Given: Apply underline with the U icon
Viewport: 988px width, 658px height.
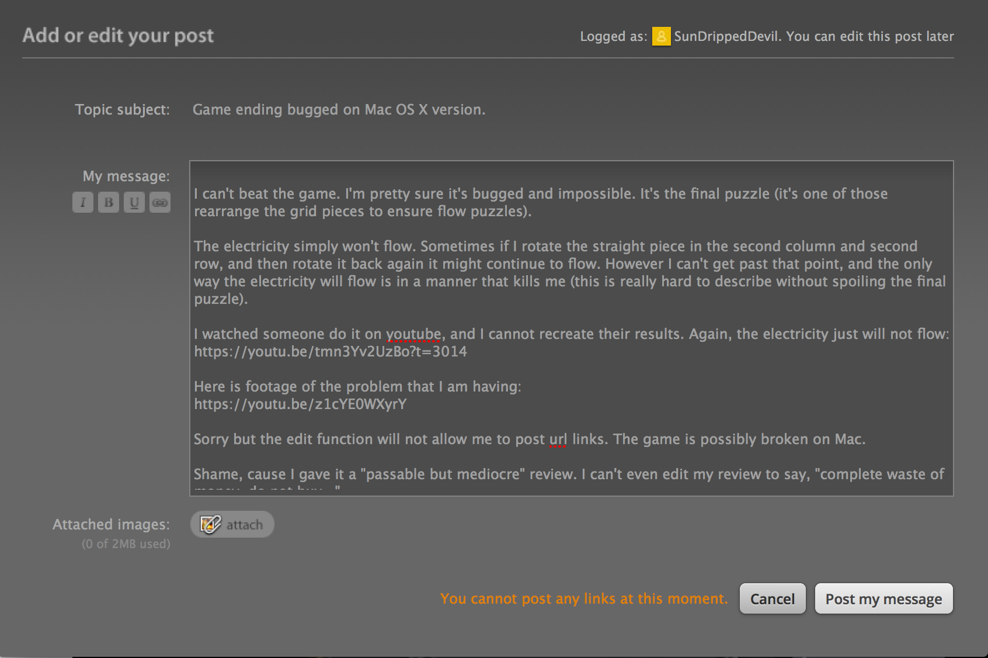Looking at the screenshot, I should [x=134, y=202].
